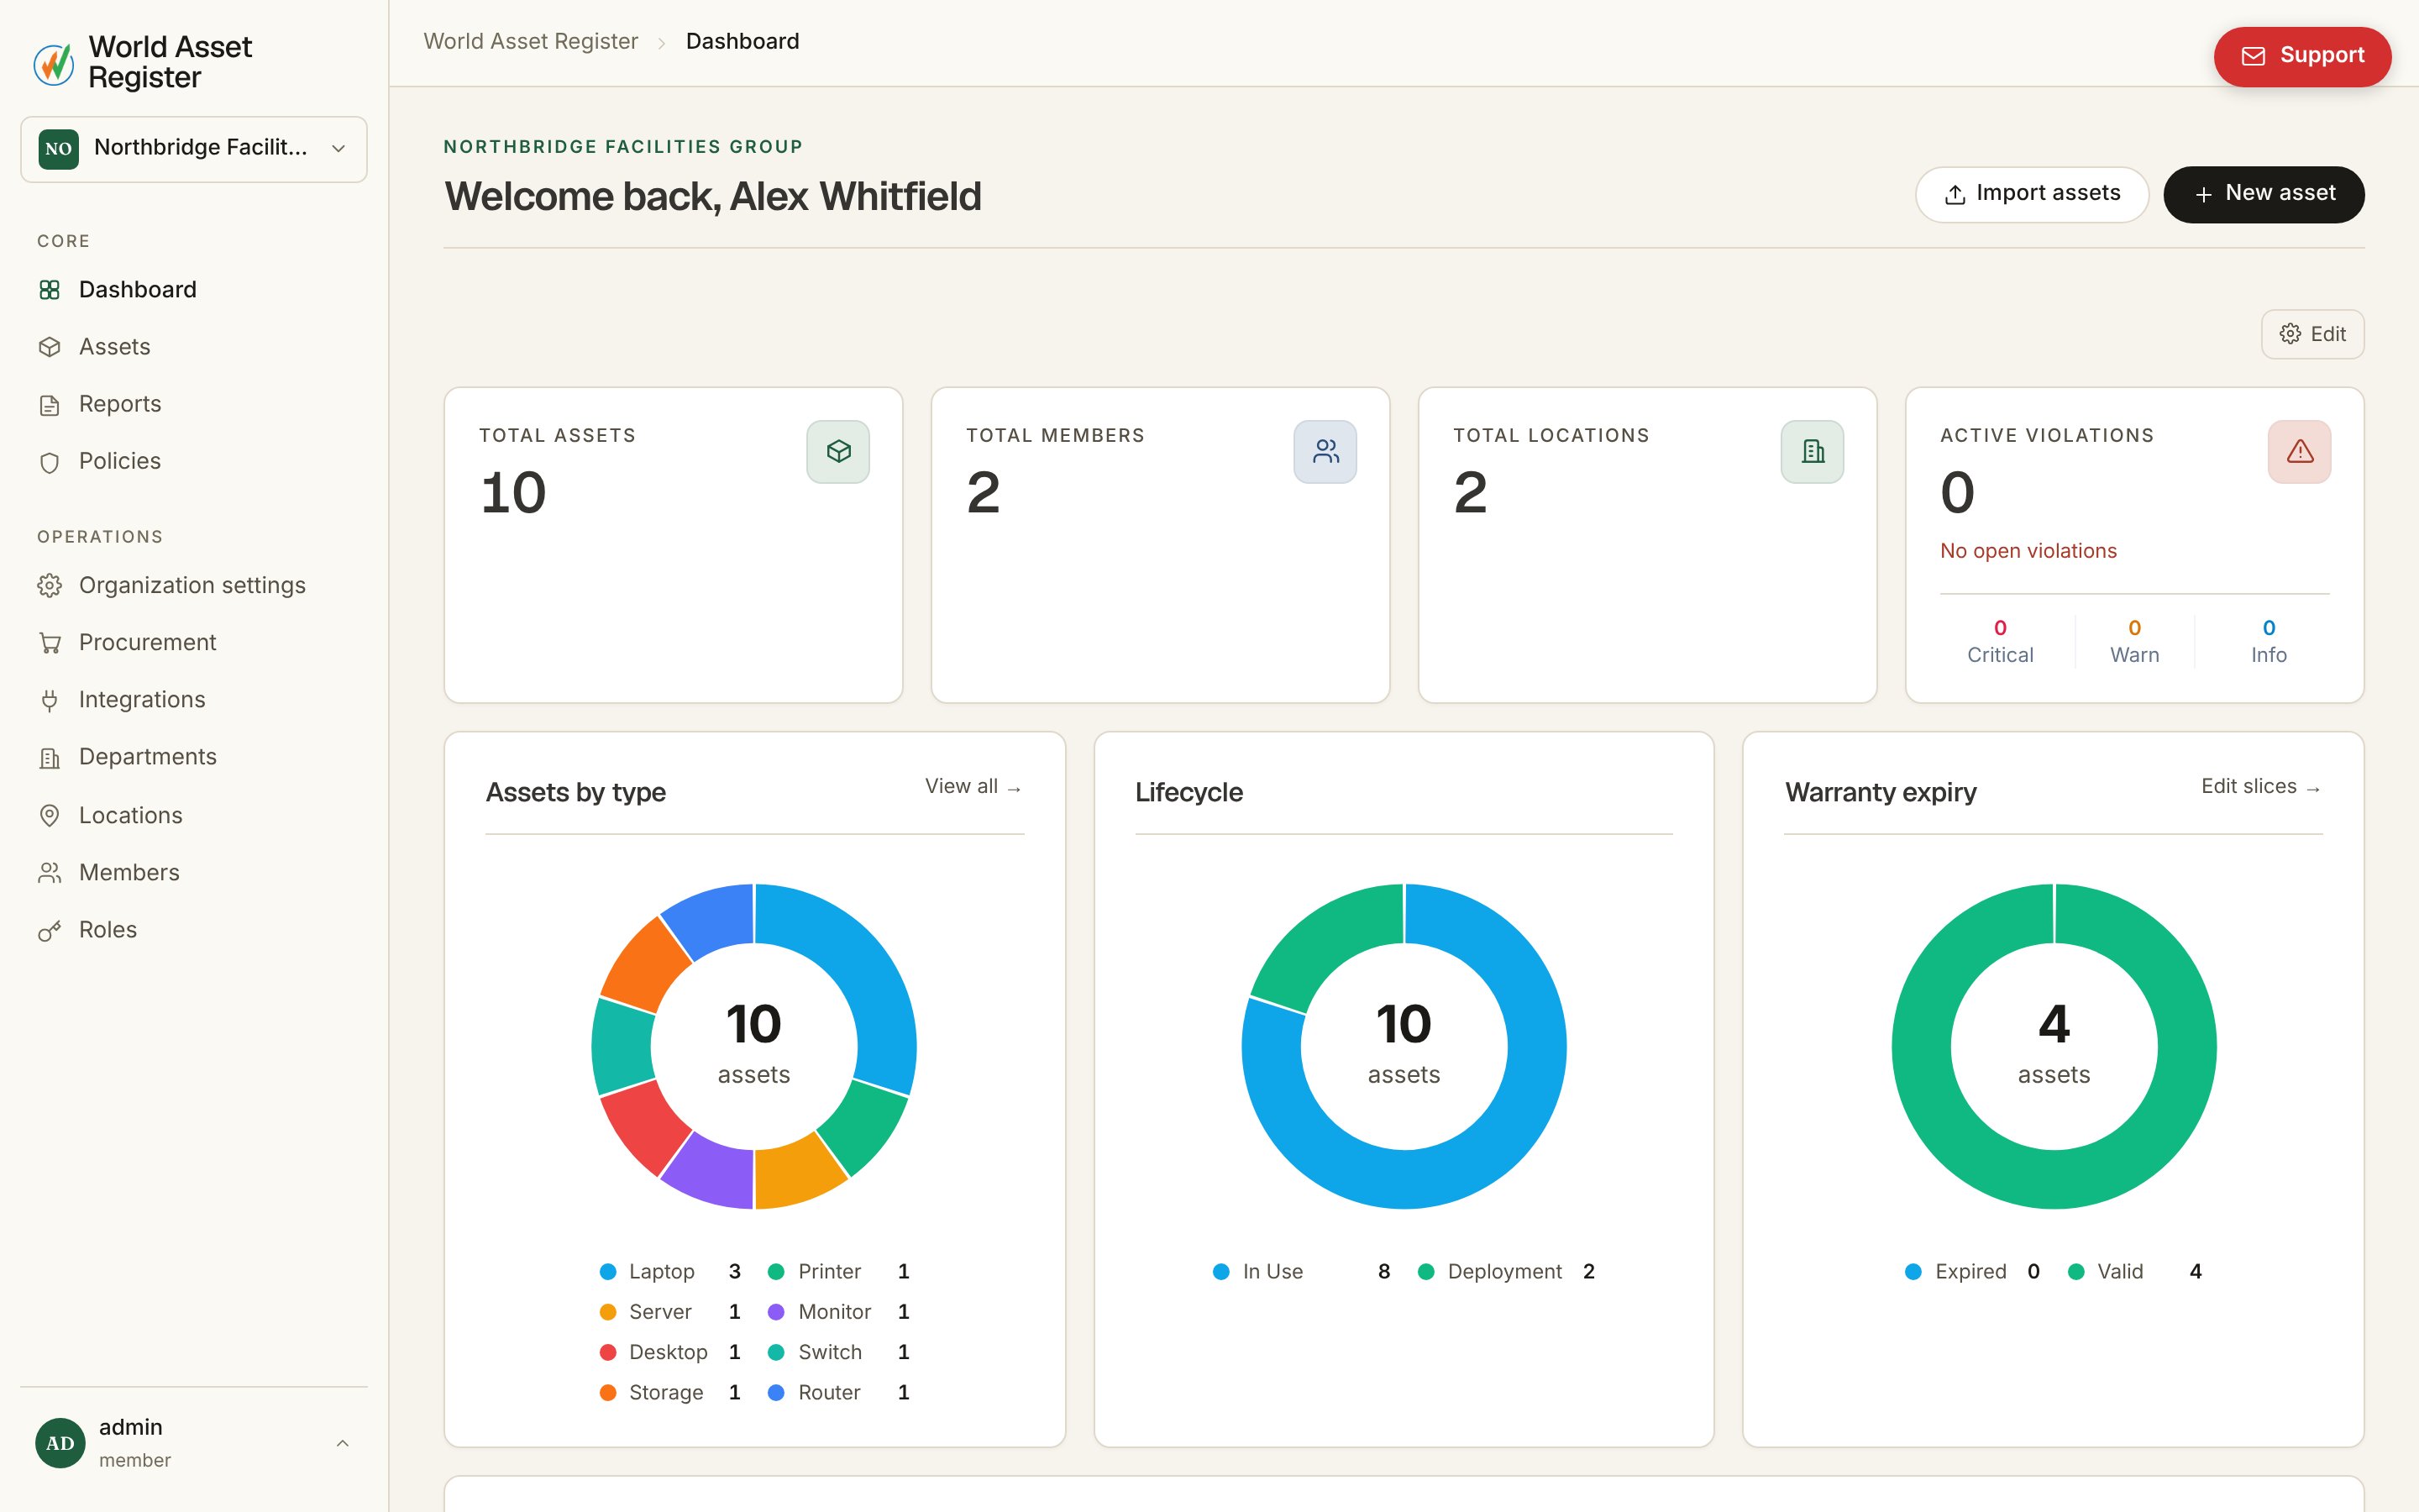Click the plus icon on New asset

(2203, 194)
